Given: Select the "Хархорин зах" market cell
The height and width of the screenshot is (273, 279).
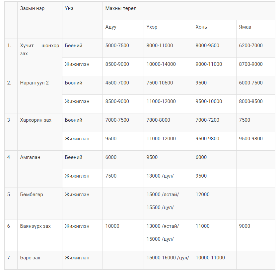Looking at the screenshot, I should tap(35, 120).
